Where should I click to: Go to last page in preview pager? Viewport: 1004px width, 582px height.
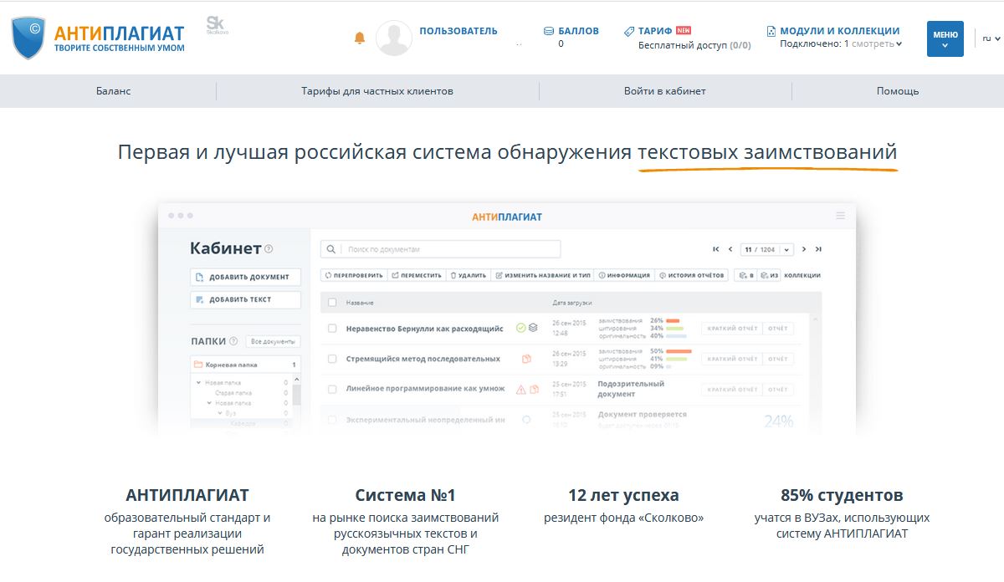coord(818,249)
